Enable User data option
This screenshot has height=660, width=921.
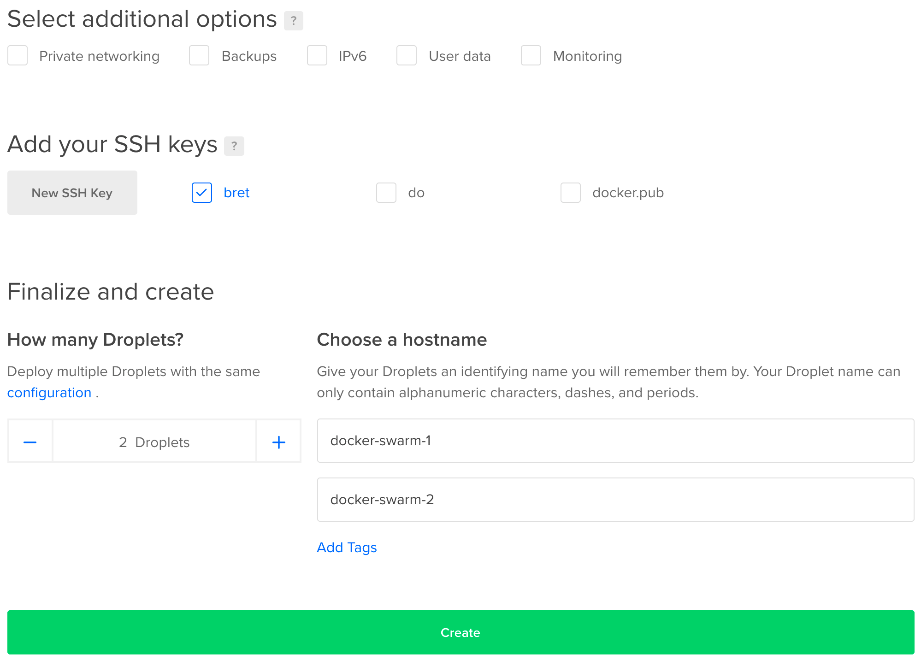pyautogui.click(x=405, y=56)
